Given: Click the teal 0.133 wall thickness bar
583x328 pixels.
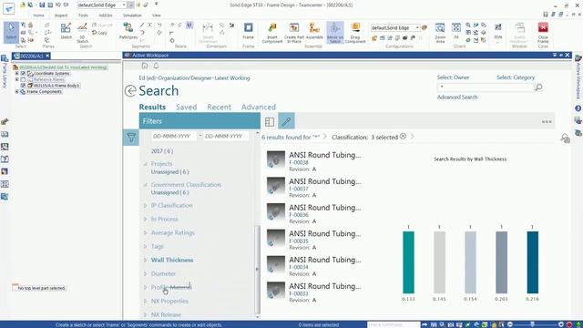Looking at the screenshot, I should 408,262.
